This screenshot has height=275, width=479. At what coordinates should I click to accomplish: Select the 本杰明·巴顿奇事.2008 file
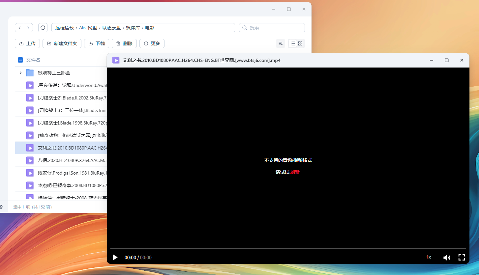pos(61,185)
